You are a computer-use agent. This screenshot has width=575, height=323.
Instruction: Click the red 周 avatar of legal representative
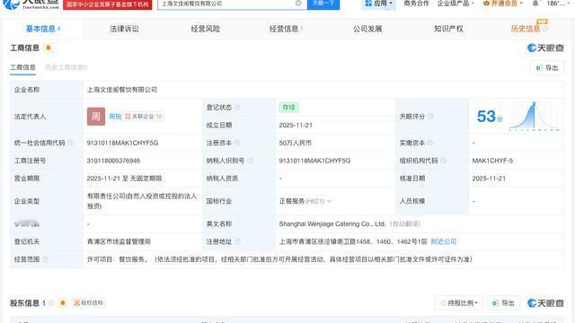point(96,117)
